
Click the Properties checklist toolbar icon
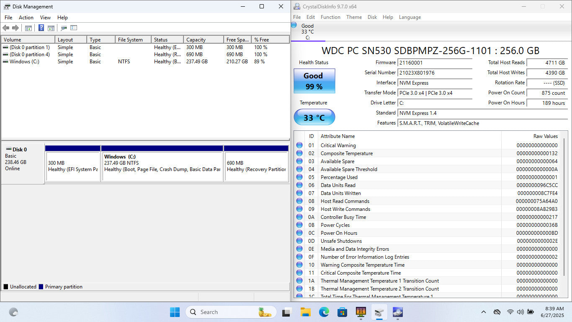click(74, 28)
